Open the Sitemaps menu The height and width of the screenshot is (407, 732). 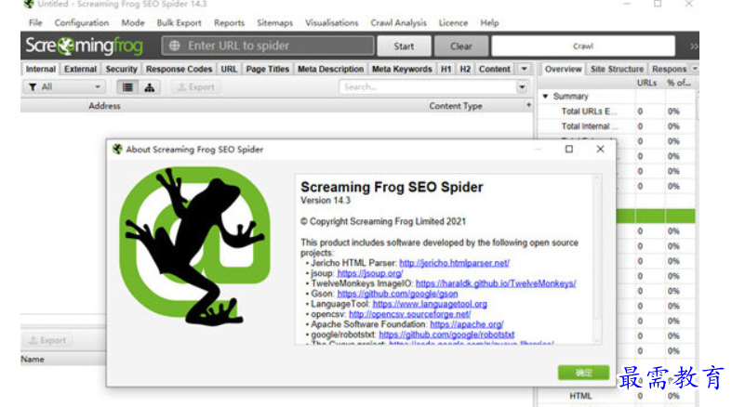[274, 23]
